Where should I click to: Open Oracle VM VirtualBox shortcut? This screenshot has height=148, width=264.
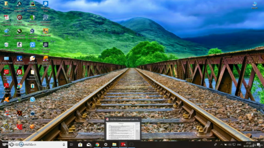32,34
